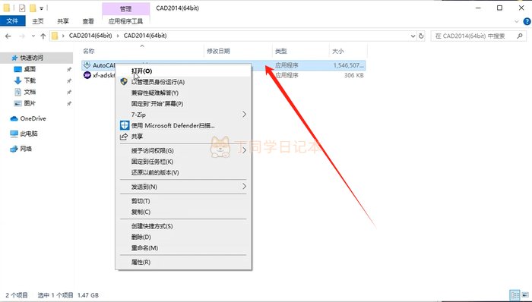Open 桌面 in the navigation pane

(x=30, y=69)
